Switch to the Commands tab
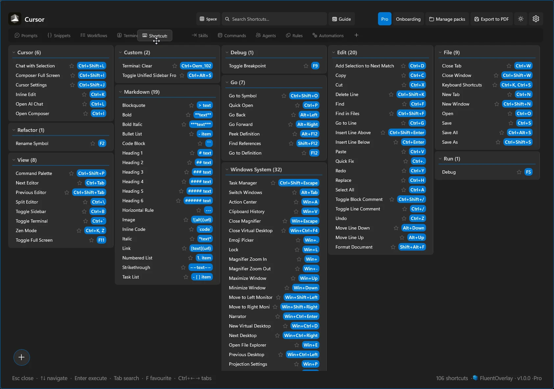The height and width of the screenshot is (389, 554). pyautogui.click(x=232, y=35)
